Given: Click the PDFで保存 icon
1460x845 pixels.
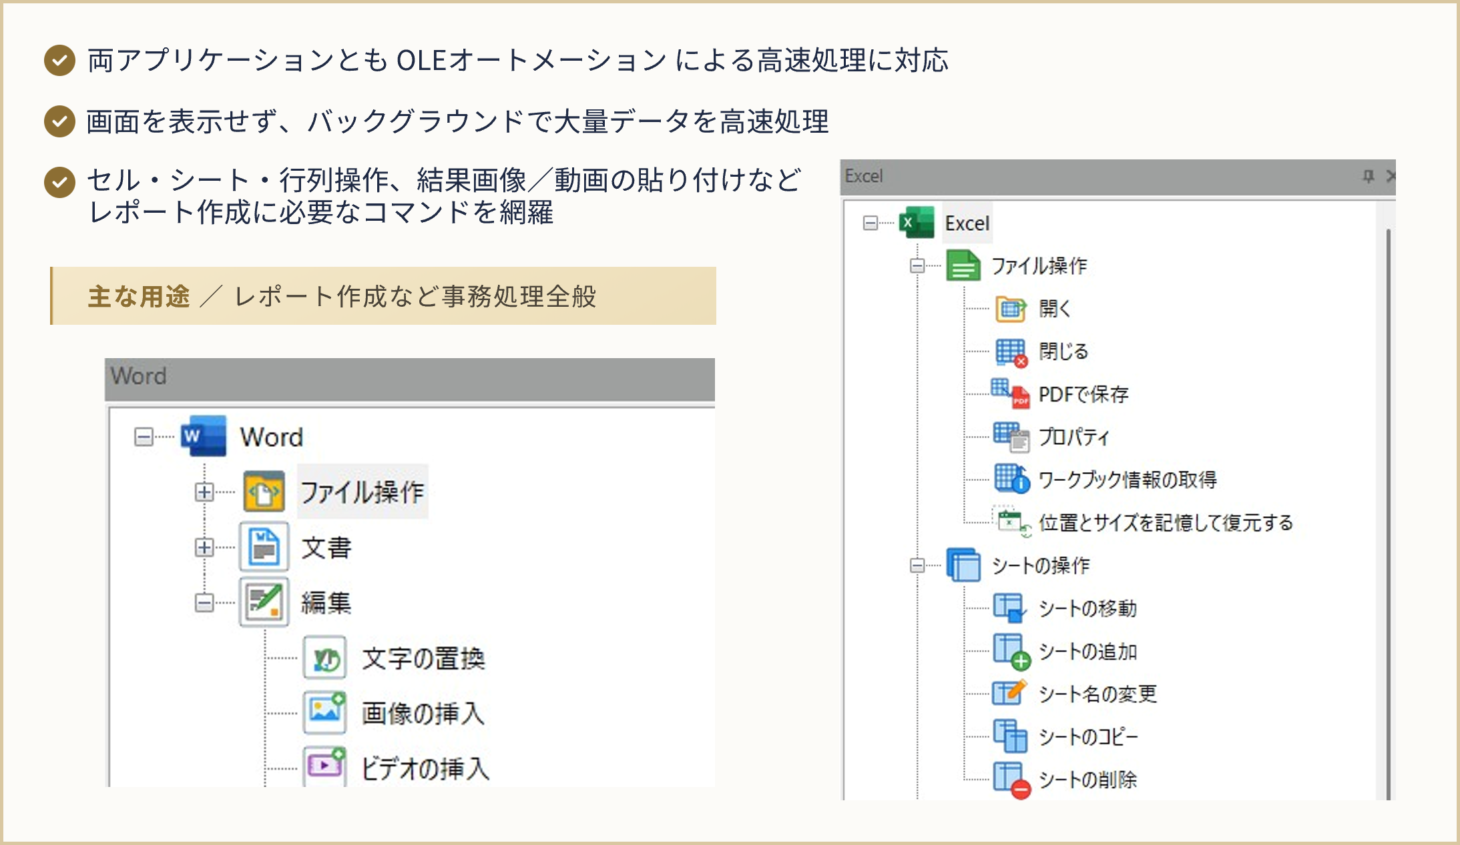Looking at the screenshot, I should [x=1011, y=393].
